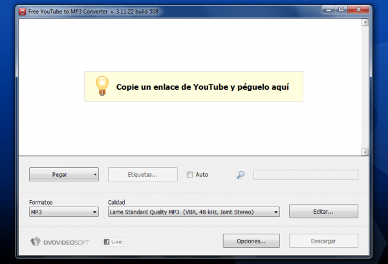Click scrollbar down arrow in list
This screenshot has width=388, height=264.
coord(365,152)
